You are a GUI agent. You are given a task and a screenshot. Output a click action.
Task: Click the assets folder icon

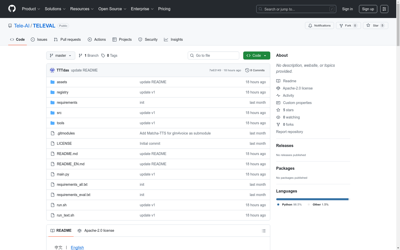[x=52, y=82]
